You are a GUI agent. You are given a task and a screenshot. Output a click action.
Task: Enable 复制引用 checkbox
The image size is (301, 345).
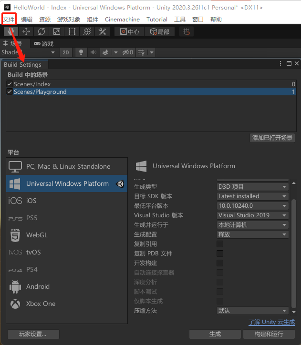coord(220,244)
